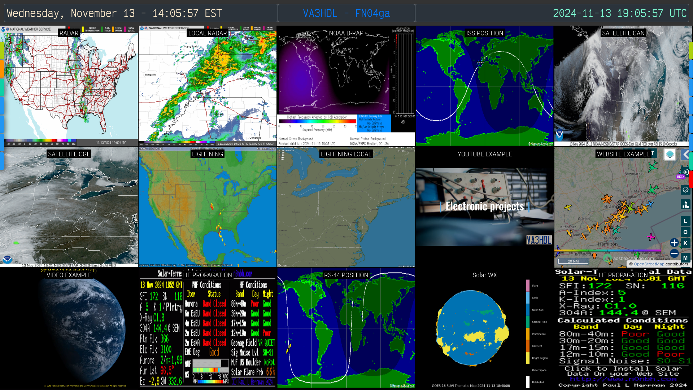Viewport: 693px width, 390px height.
Task: Zoom out with the minus button
Action: 674,253
